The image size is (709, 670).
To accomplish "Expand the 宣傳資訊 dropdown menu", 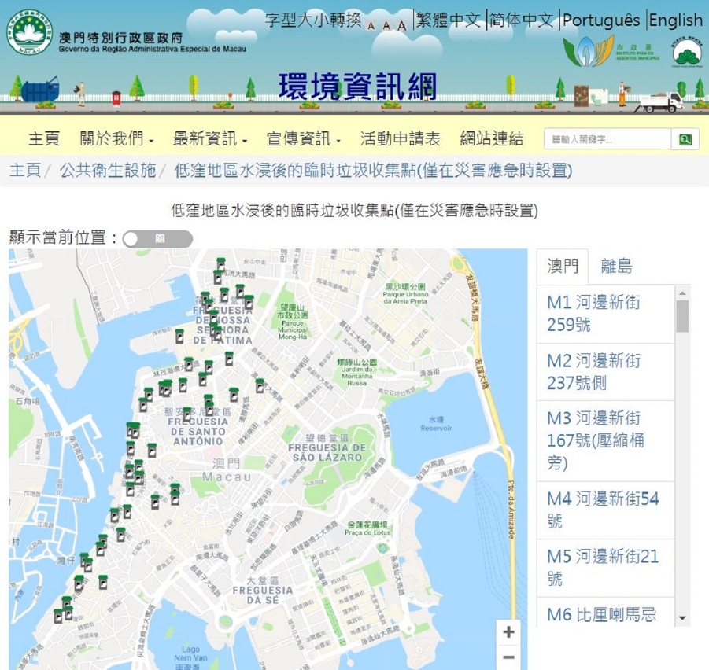I will (x=303, y=139).
